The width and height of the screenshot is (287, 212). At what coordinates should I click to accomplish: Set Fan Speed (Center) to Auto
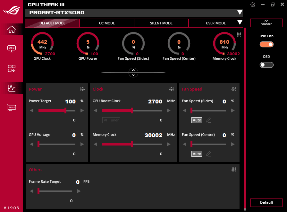(x=197, y=154)
